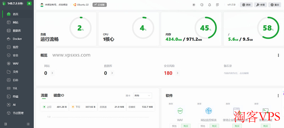
Task: Click 购买 button under WAF
Action: point(186,126)
